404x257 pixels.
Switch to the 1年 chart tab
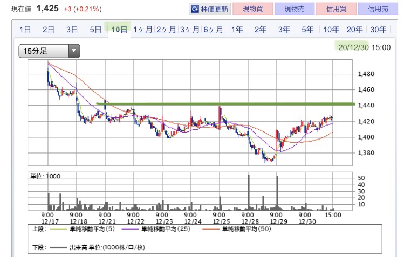(x=237, y=30)
